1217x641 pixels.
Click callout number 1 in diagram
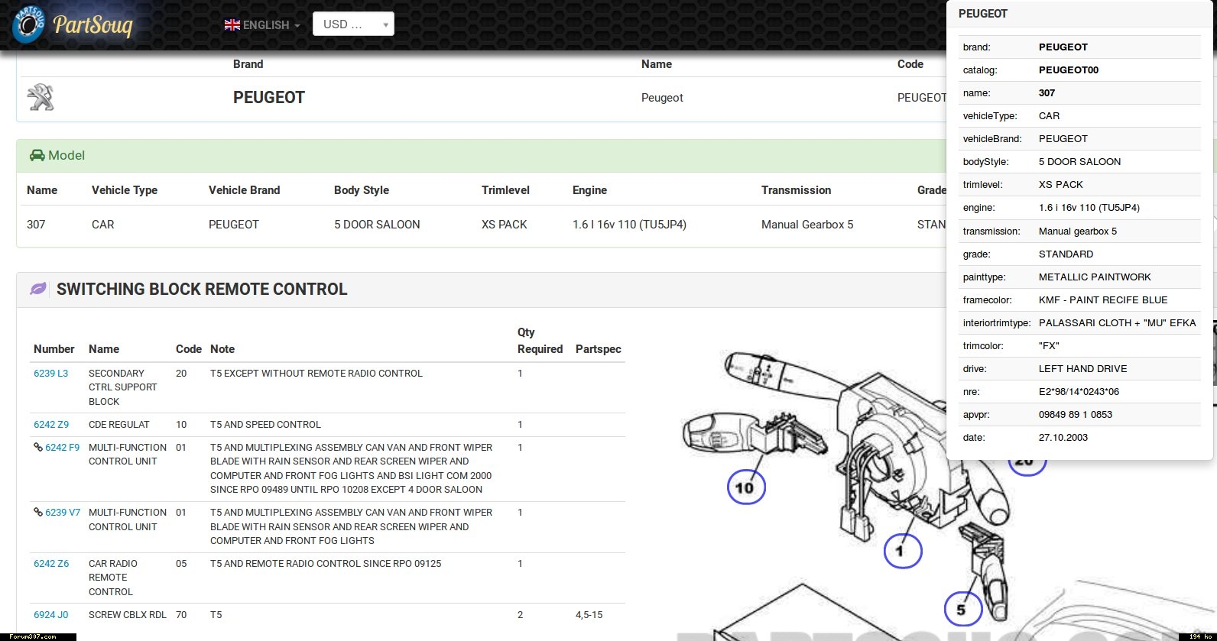point(902,550)
